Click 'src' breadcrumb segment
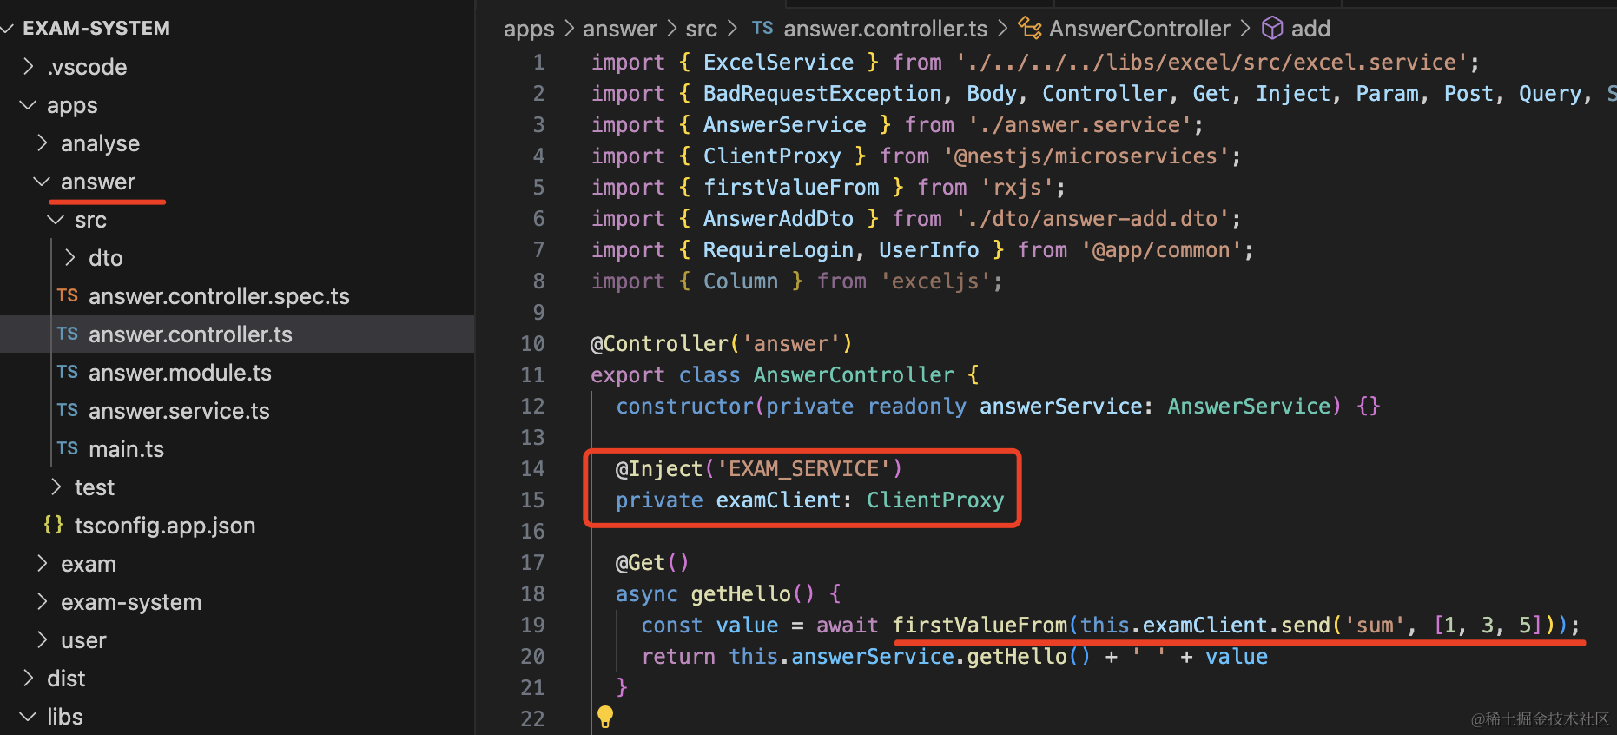Screen dimensions: 1617x735 click(701, 29)
